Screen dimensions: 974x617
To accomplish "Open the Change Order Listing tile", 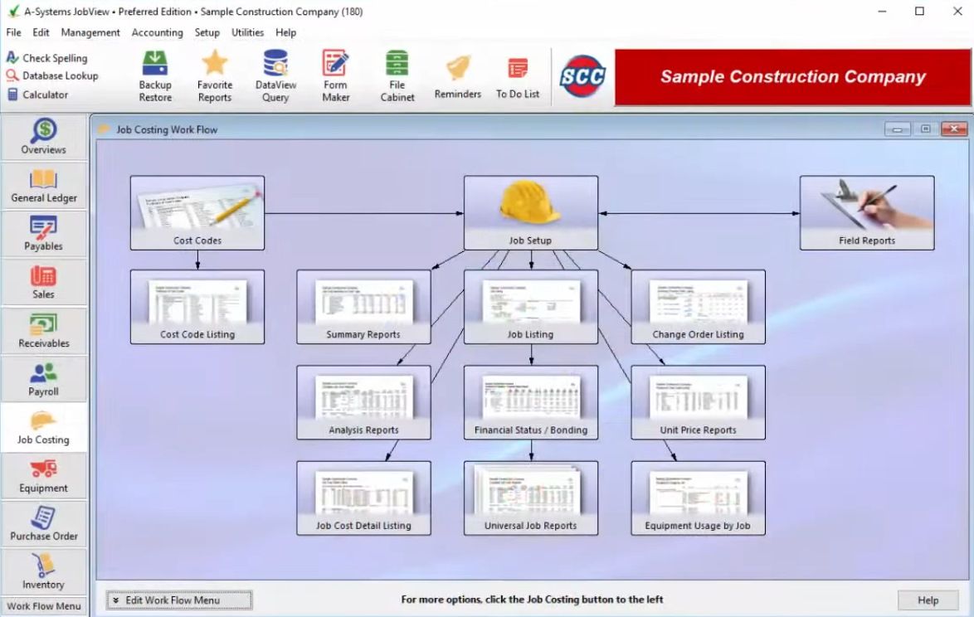I will (699, 307).
